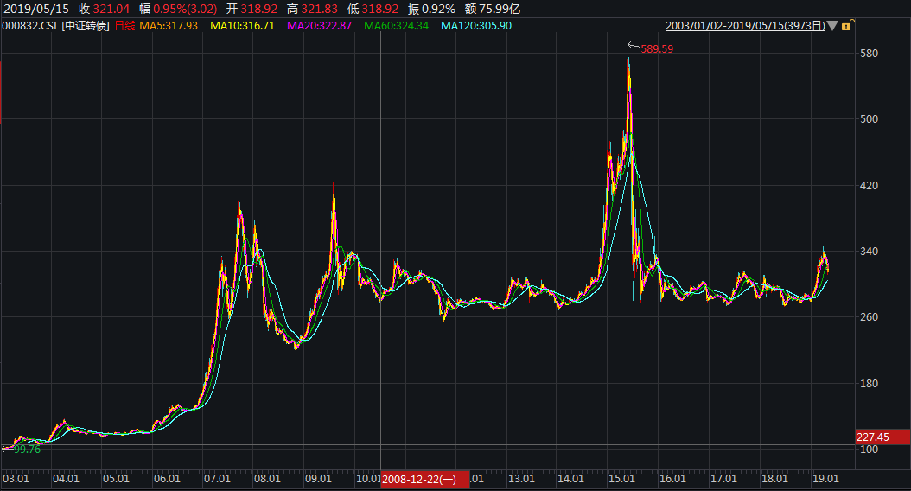Viewport: 911px width, 491px height.
Task: Click the 580 price axis label
Action: [870, 53]
